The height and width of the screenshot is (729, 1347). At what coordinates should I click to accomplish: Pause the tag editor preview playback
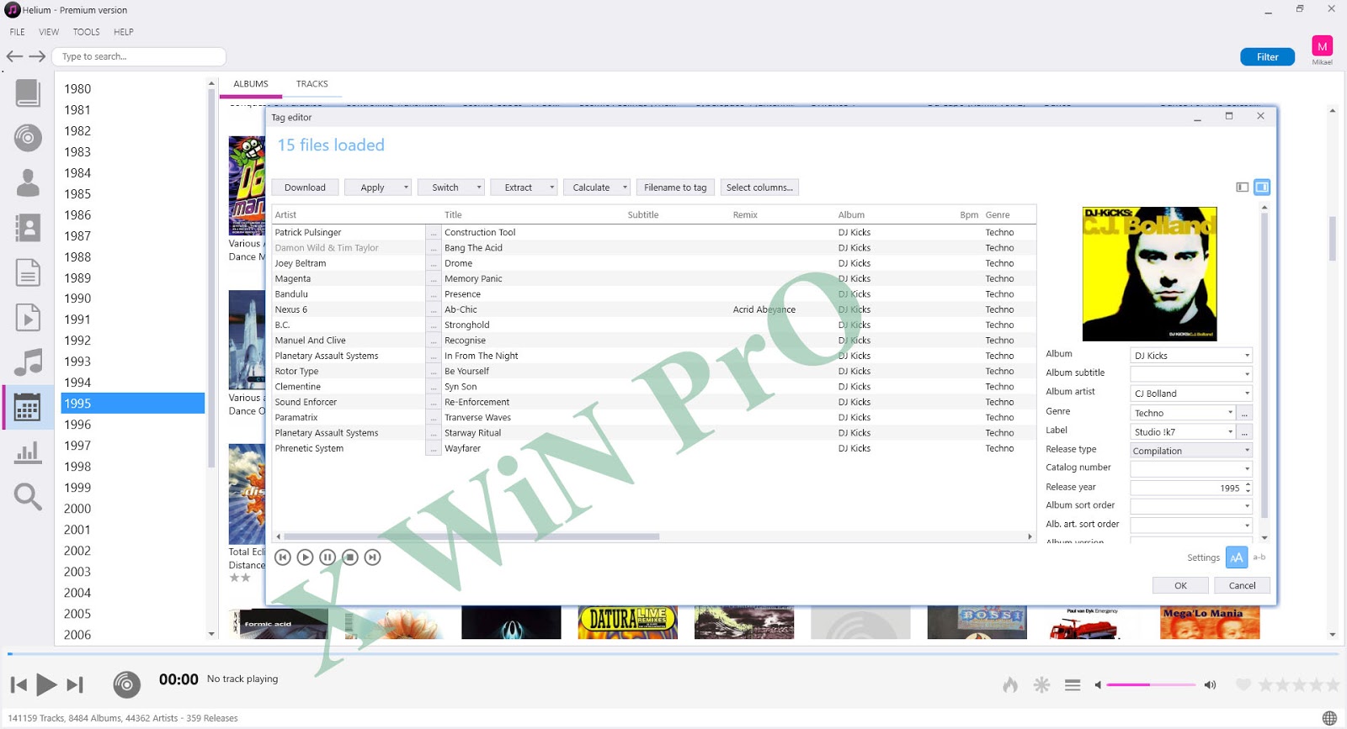(327, 557)
